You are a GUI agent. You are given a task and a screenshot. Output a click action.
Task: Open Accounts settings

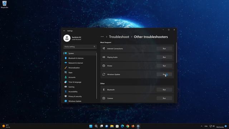pyautogui.click(x=80, y=77)
